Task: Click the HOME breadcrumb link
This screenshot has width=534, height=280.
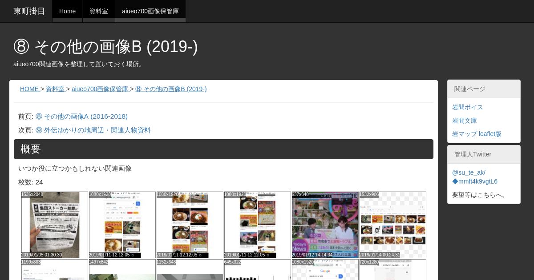Action: coord(29,89)
